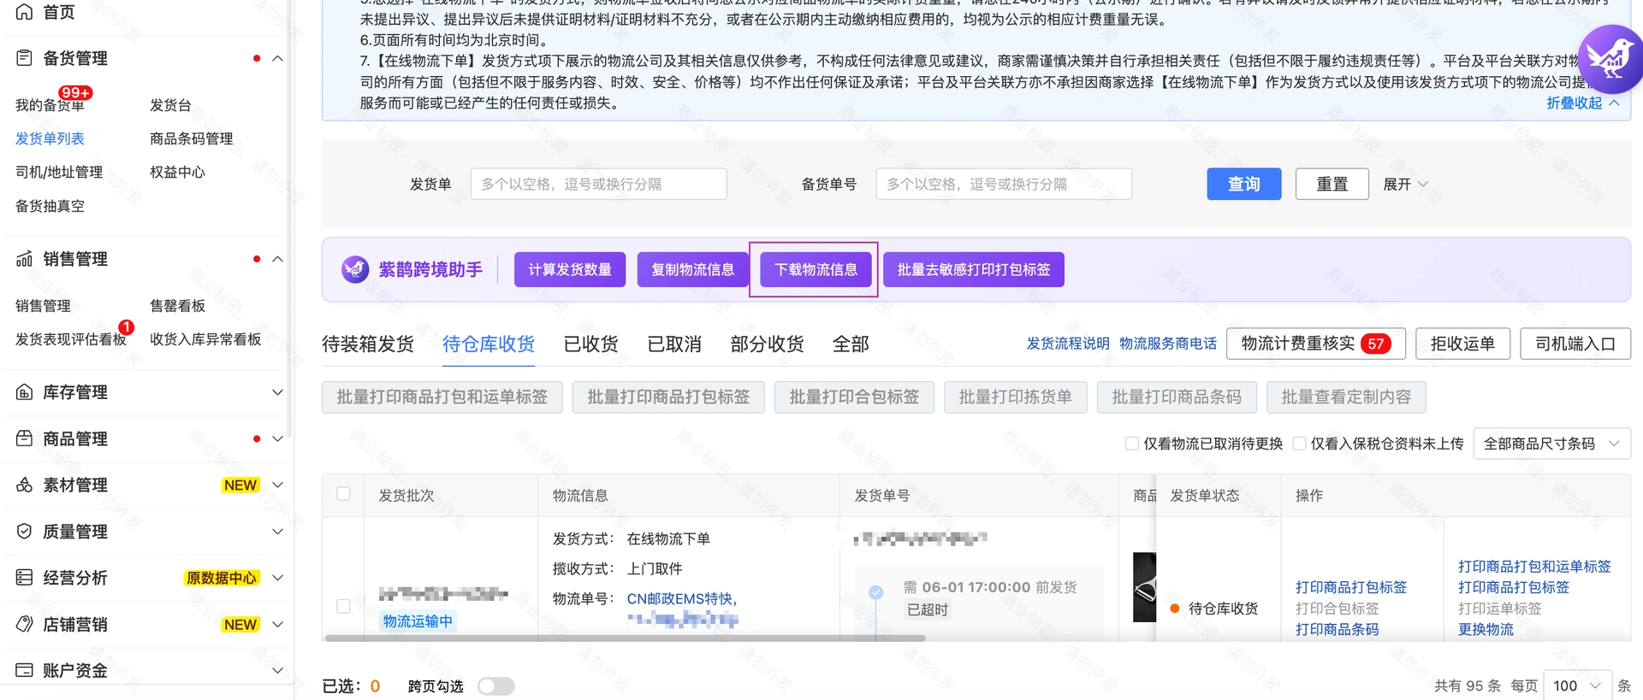The height and width of the screenshot is (700, 1643).
Task: Click the 批量去敏感打印打包标签 button
Action: pos(974,269)
